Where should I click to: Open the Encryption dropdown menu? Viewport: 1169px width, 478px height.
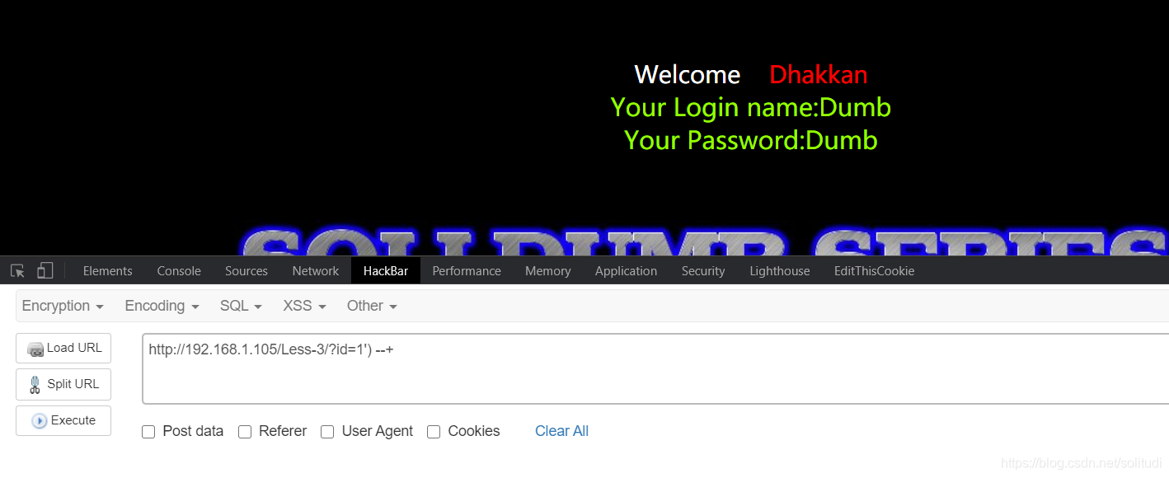[x=63, y=306]
